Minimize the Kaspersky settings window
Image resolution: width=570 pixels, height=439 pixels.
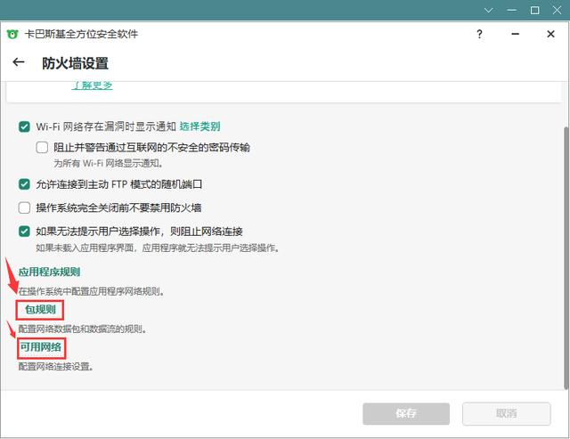515,34
